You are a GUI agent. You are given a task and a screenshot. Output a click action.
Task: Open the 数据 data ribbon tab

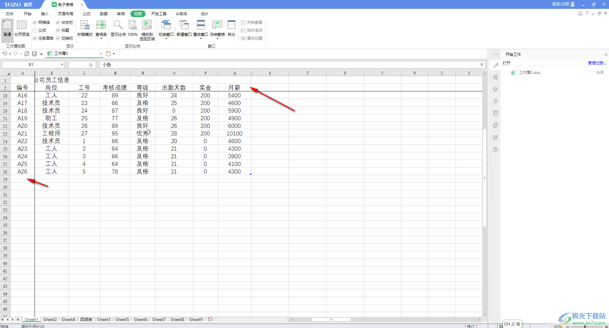pyautogui.click(x=104, y=14)
